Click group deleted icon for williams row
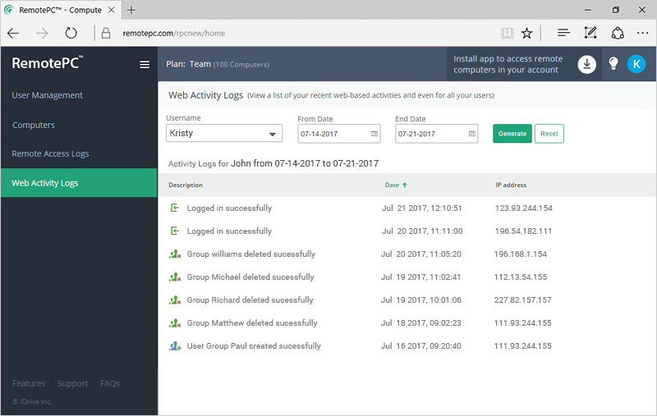The width and height of the screenshot is (657, 416). pyautogui.click(x=175, y=254)
